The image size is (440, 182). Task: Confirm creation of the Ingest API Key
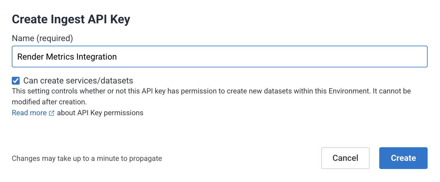(403, 158)
